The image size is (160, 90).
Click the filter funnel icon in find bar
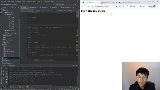[54, 10]
